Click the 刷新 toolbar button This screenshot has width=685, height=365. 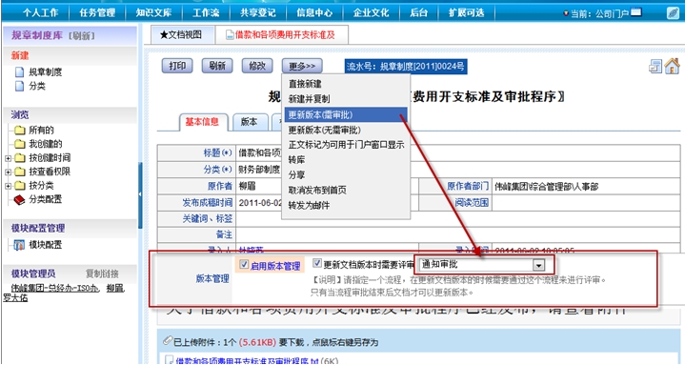[217, 66]
